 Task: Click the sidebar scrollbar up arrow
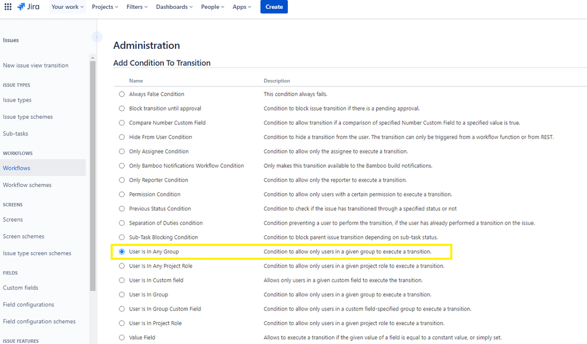pos(92,57)
